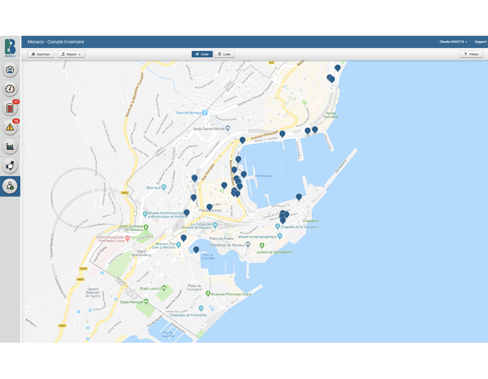Open the warning alerts icon with badge 16
488x379 pixels.
point(10,127)
